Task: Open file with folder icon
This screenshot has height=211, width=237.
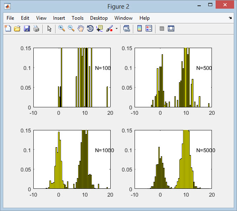Action: [17, 28]
